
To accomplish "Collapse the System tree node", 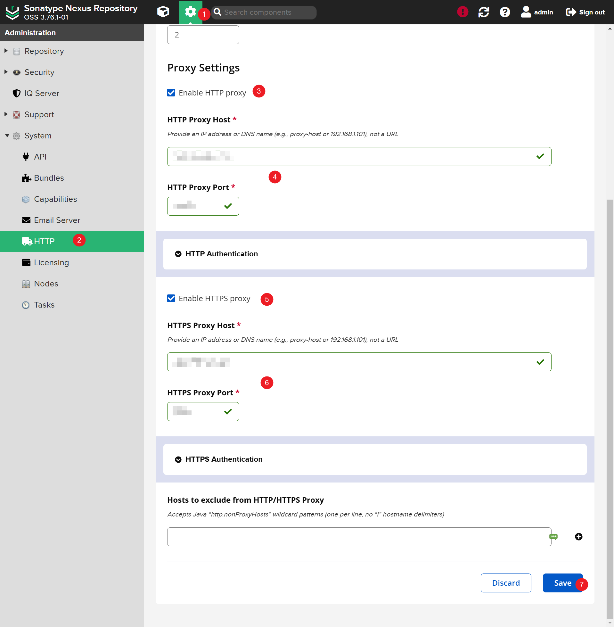I will coord(7,136).
